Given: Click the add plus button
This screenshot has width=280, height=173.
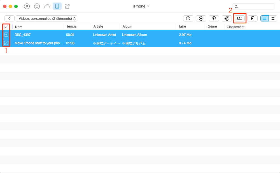Looking at the screenshot, I should click(x=201, y=18).
